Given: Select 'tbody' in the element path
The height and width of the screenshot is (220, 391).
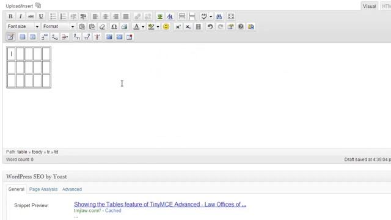Looking at the screenshot, I should (37, 152).
